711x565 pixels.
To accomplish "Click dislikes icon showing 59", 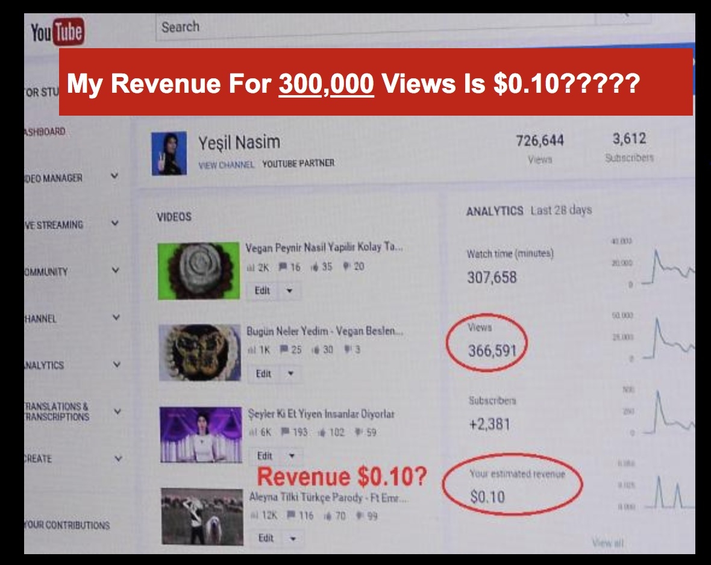I will tap(359, 432).
